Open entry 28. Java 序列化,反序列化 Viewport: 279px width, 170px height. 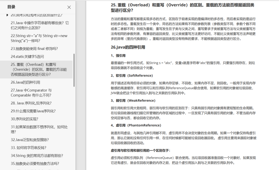(31, 103)
